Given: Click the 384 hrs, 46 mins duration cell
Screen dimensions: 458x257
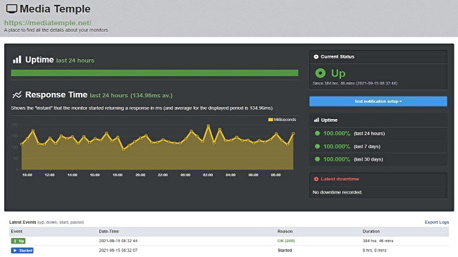Looking at the screenshot, I should click(378, 241).
